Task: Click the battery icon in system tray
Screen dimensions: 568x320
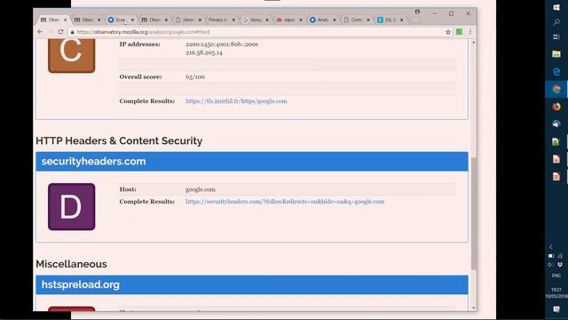Action: [551, 256]
